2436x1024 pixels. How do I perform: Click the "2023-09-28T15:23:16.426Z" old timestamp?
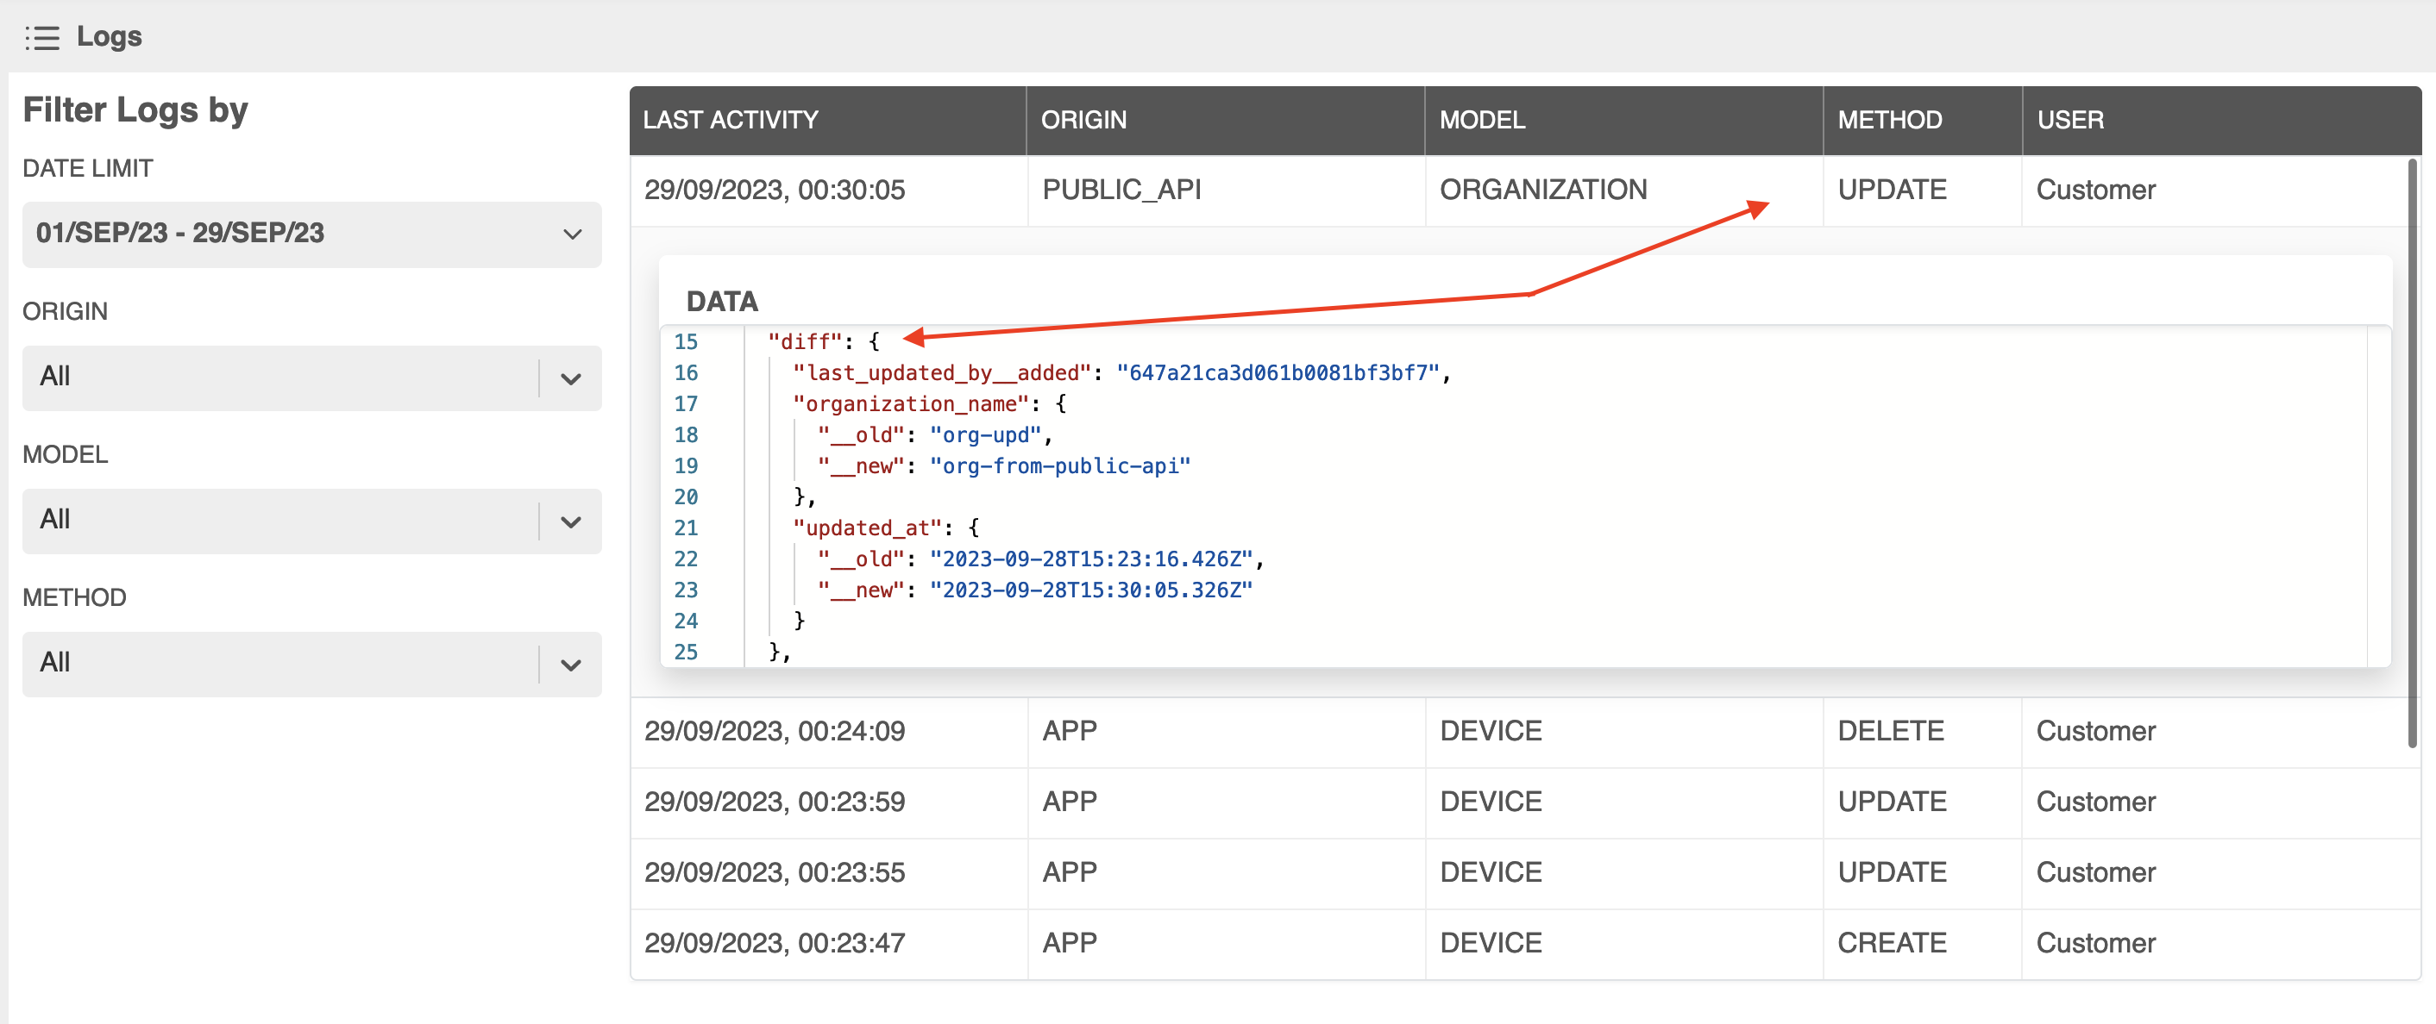point(1091,559)
